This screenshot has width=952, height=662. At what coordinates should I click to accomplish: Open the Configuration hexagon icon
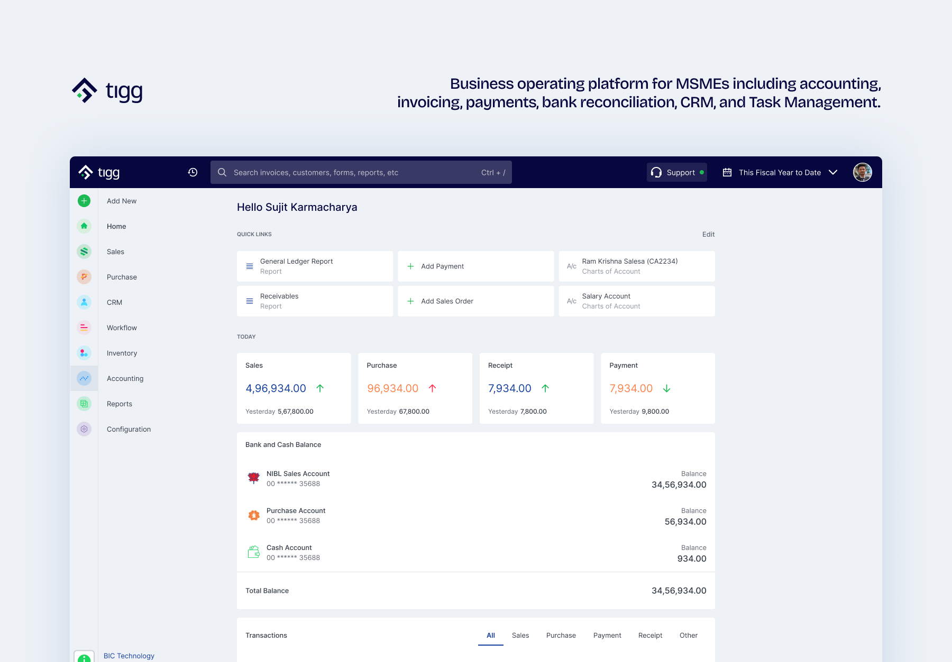click(84, 429)
